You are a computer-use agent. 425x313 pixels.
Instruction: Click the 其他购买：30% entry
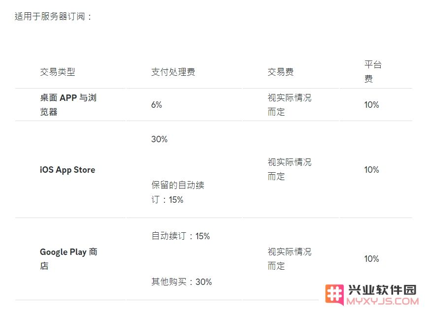[181, 282]
